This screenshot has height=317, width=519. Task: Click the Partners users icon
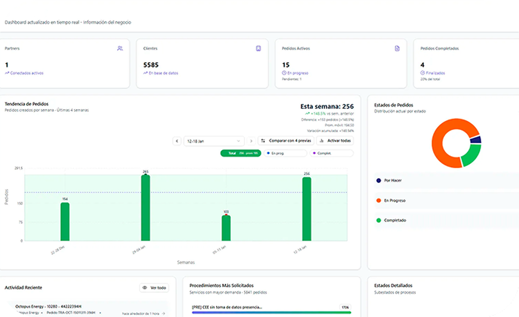(120, 48)
